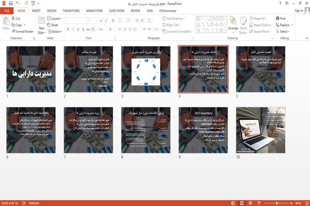Screen dimensions: 310x206
Task: Select slide 3 with circular arrow diagram
Action: point(146,69)
